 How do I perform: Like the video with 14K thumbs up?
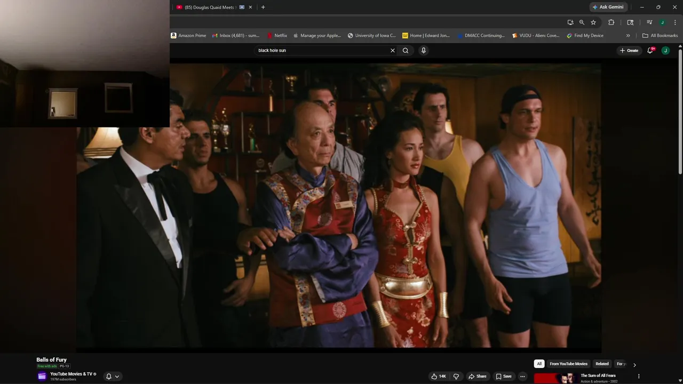[439, 376]
